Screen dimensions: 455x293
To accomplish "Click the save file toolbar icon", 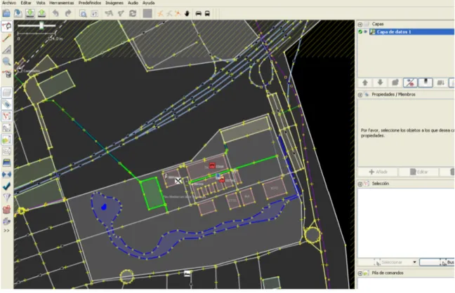I will coord(18,13).
